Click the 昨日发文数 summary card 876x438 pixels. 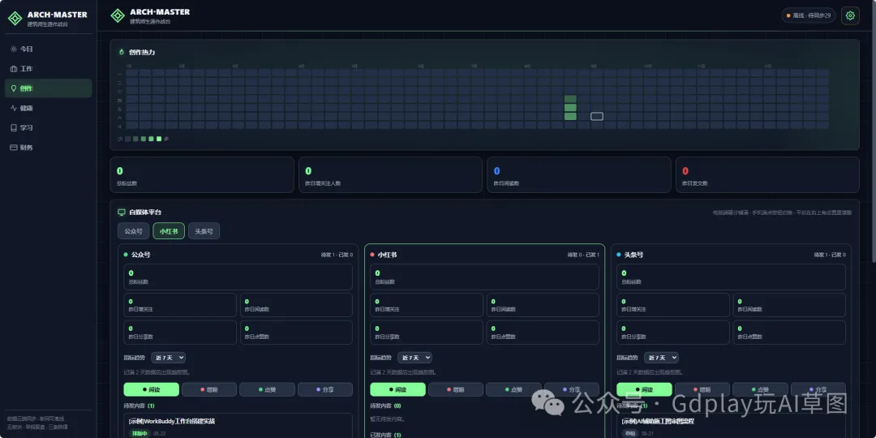click(x=767, y=175)
